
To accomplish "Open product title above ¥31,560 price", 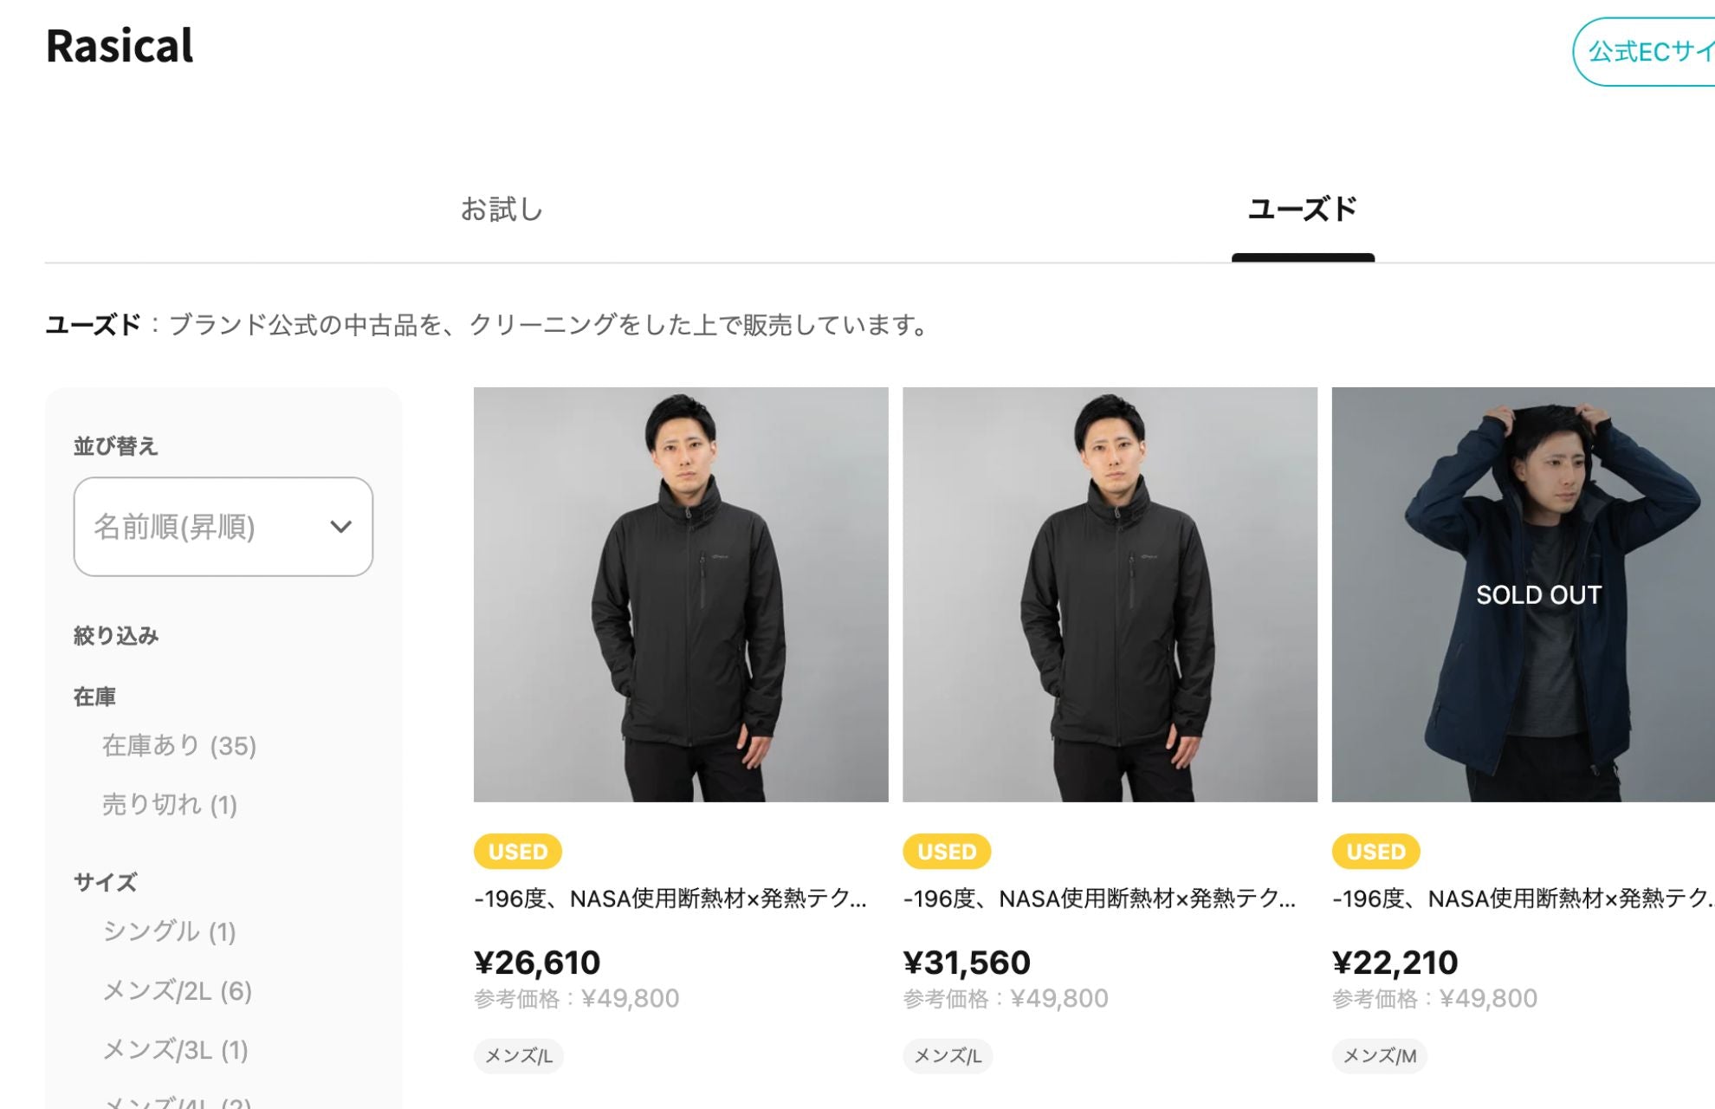I will 1099,899.
